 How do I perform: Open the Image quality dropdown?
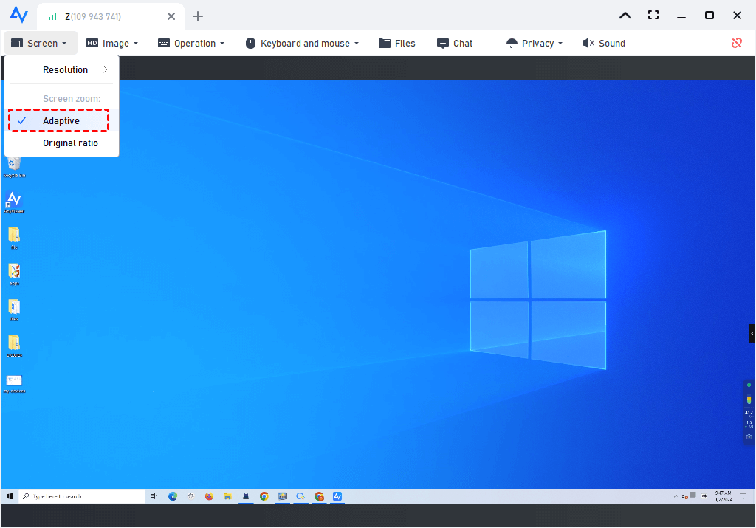click(112, 43)
